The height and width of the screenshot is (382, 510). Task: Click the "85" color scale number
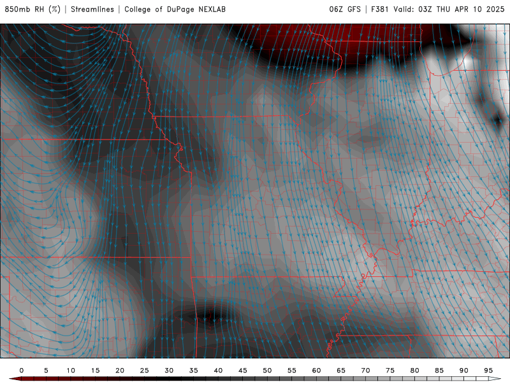click(439, 371)
